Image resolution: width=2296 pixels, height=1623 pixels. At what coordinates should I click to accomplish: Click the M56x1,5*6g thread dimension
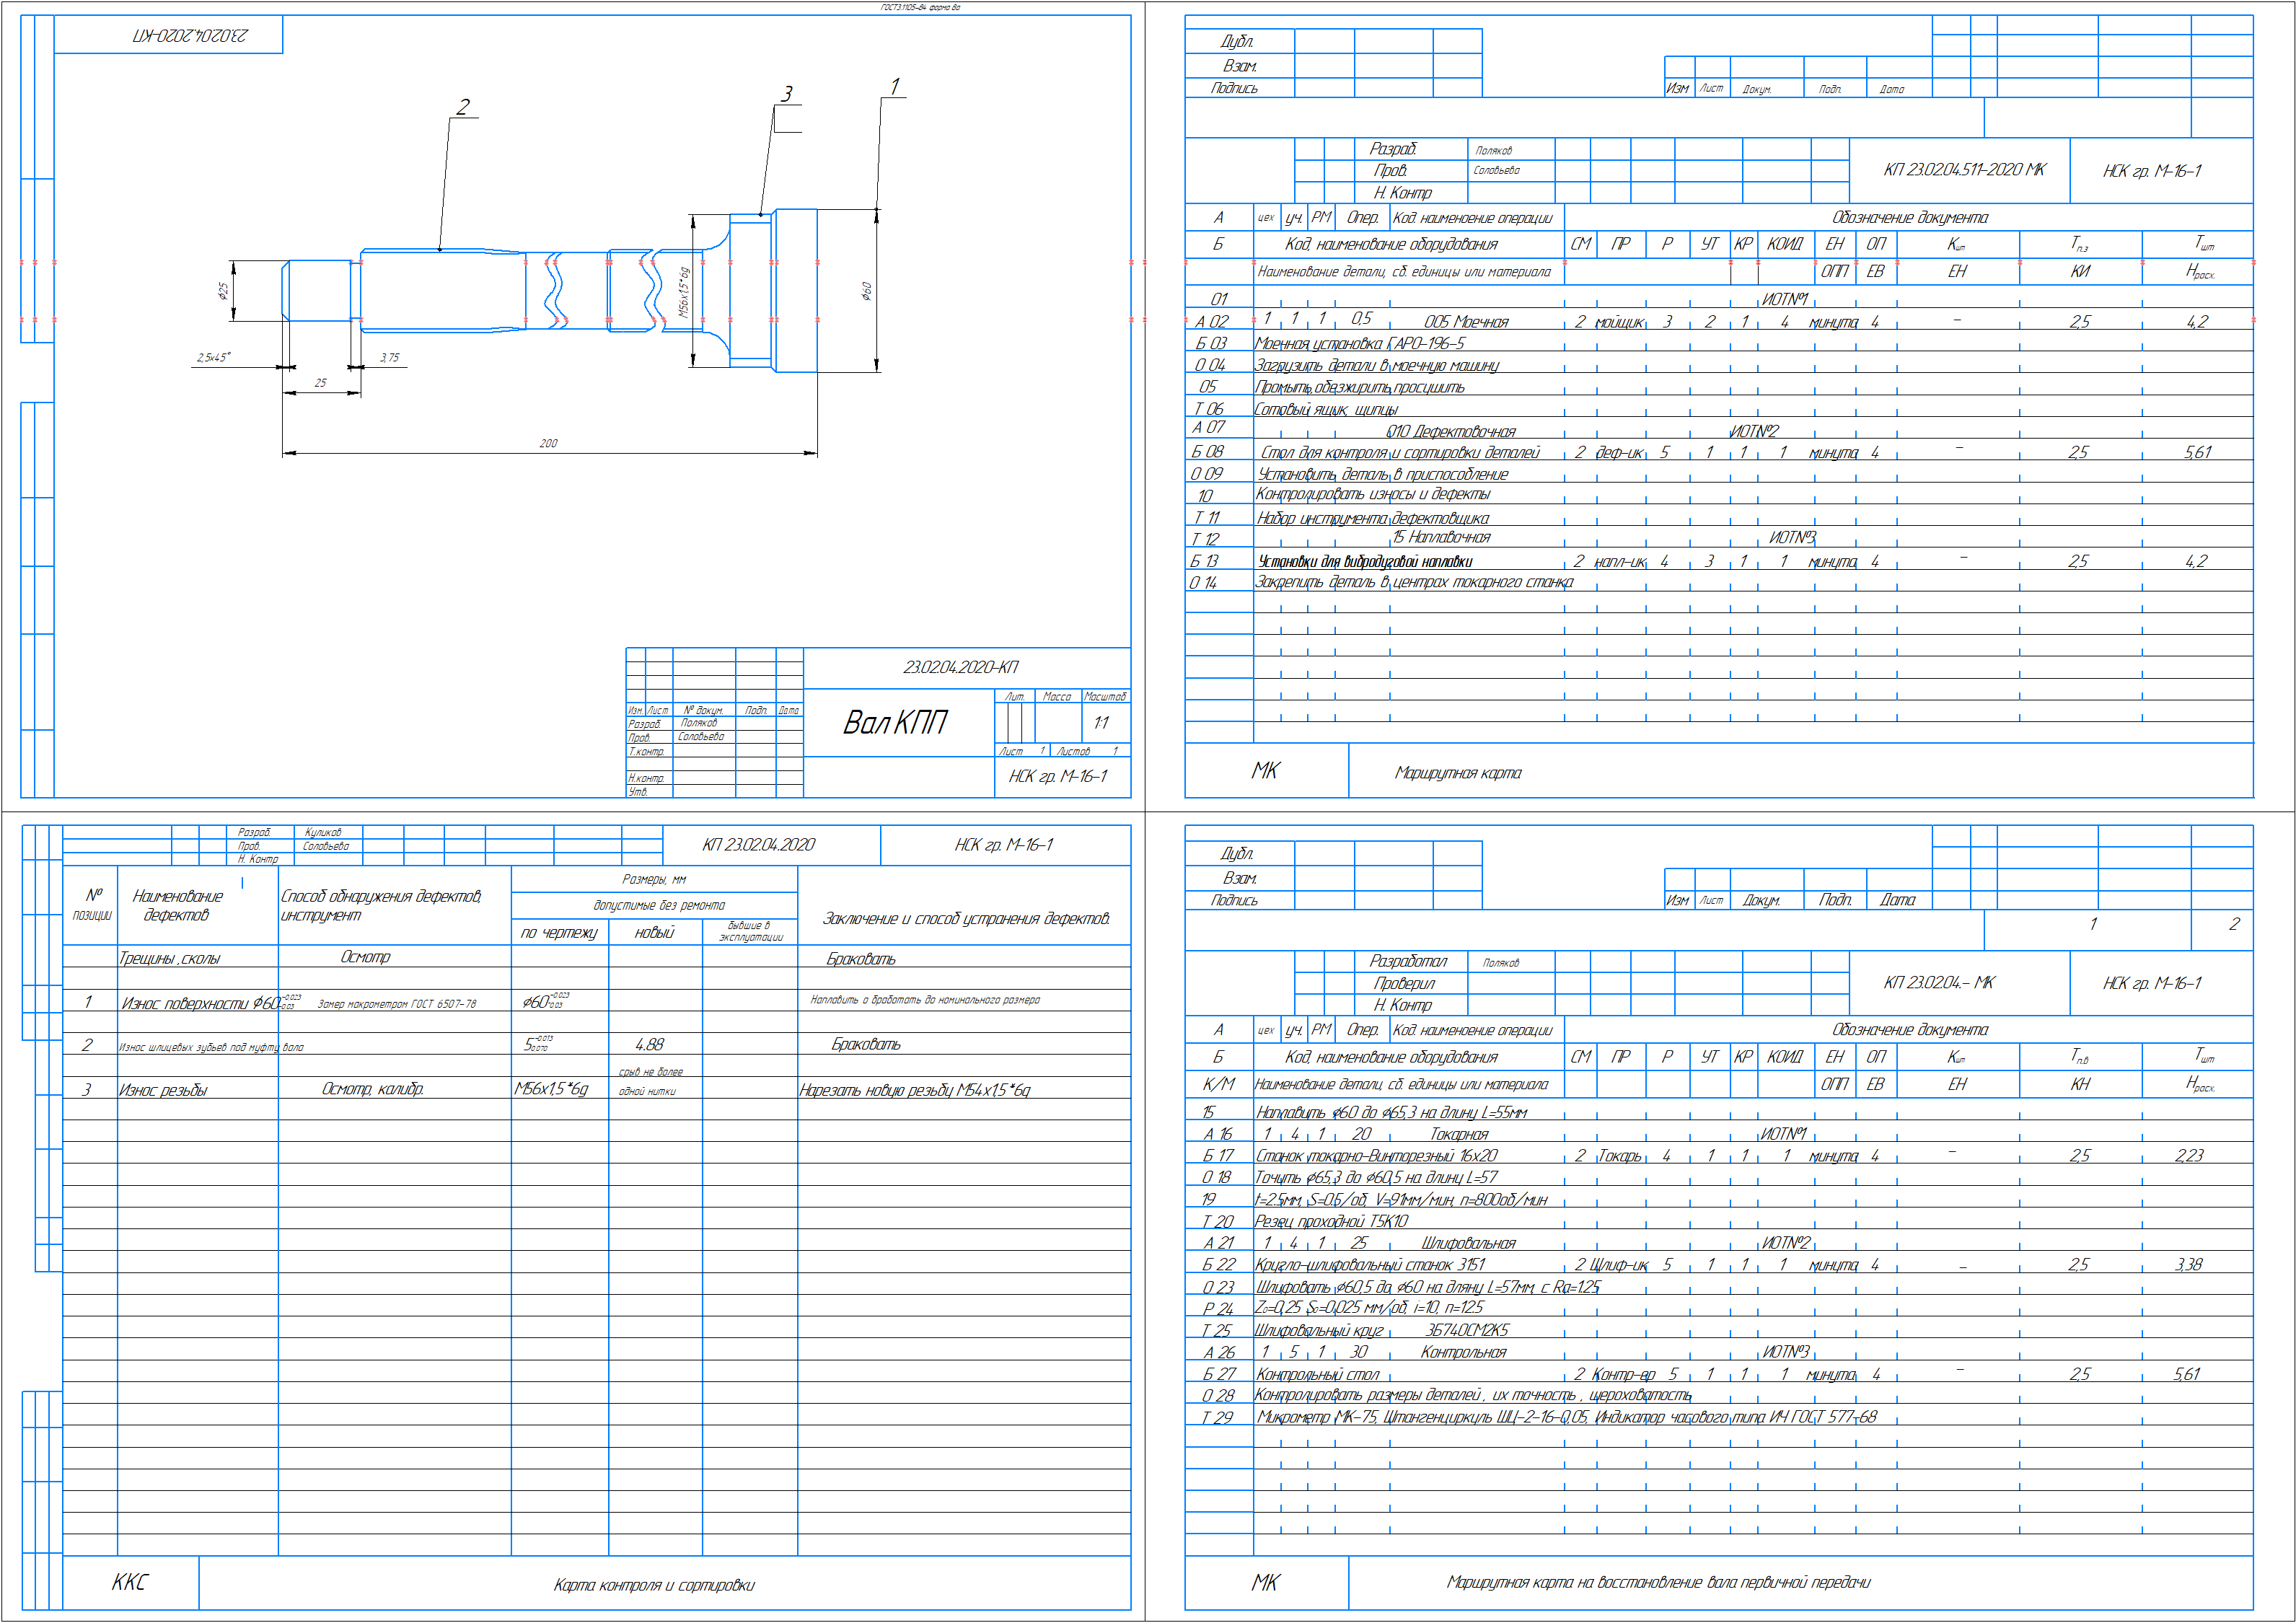tap(684, 292)
